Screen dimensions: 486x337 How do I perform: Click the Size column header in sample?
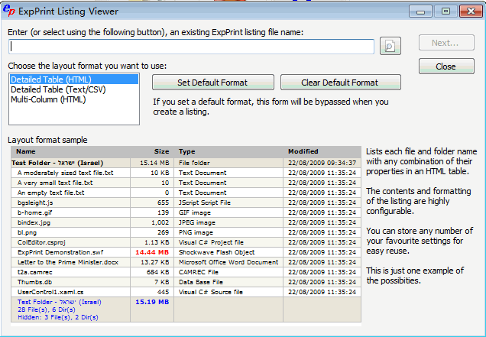tap(161, 151)
